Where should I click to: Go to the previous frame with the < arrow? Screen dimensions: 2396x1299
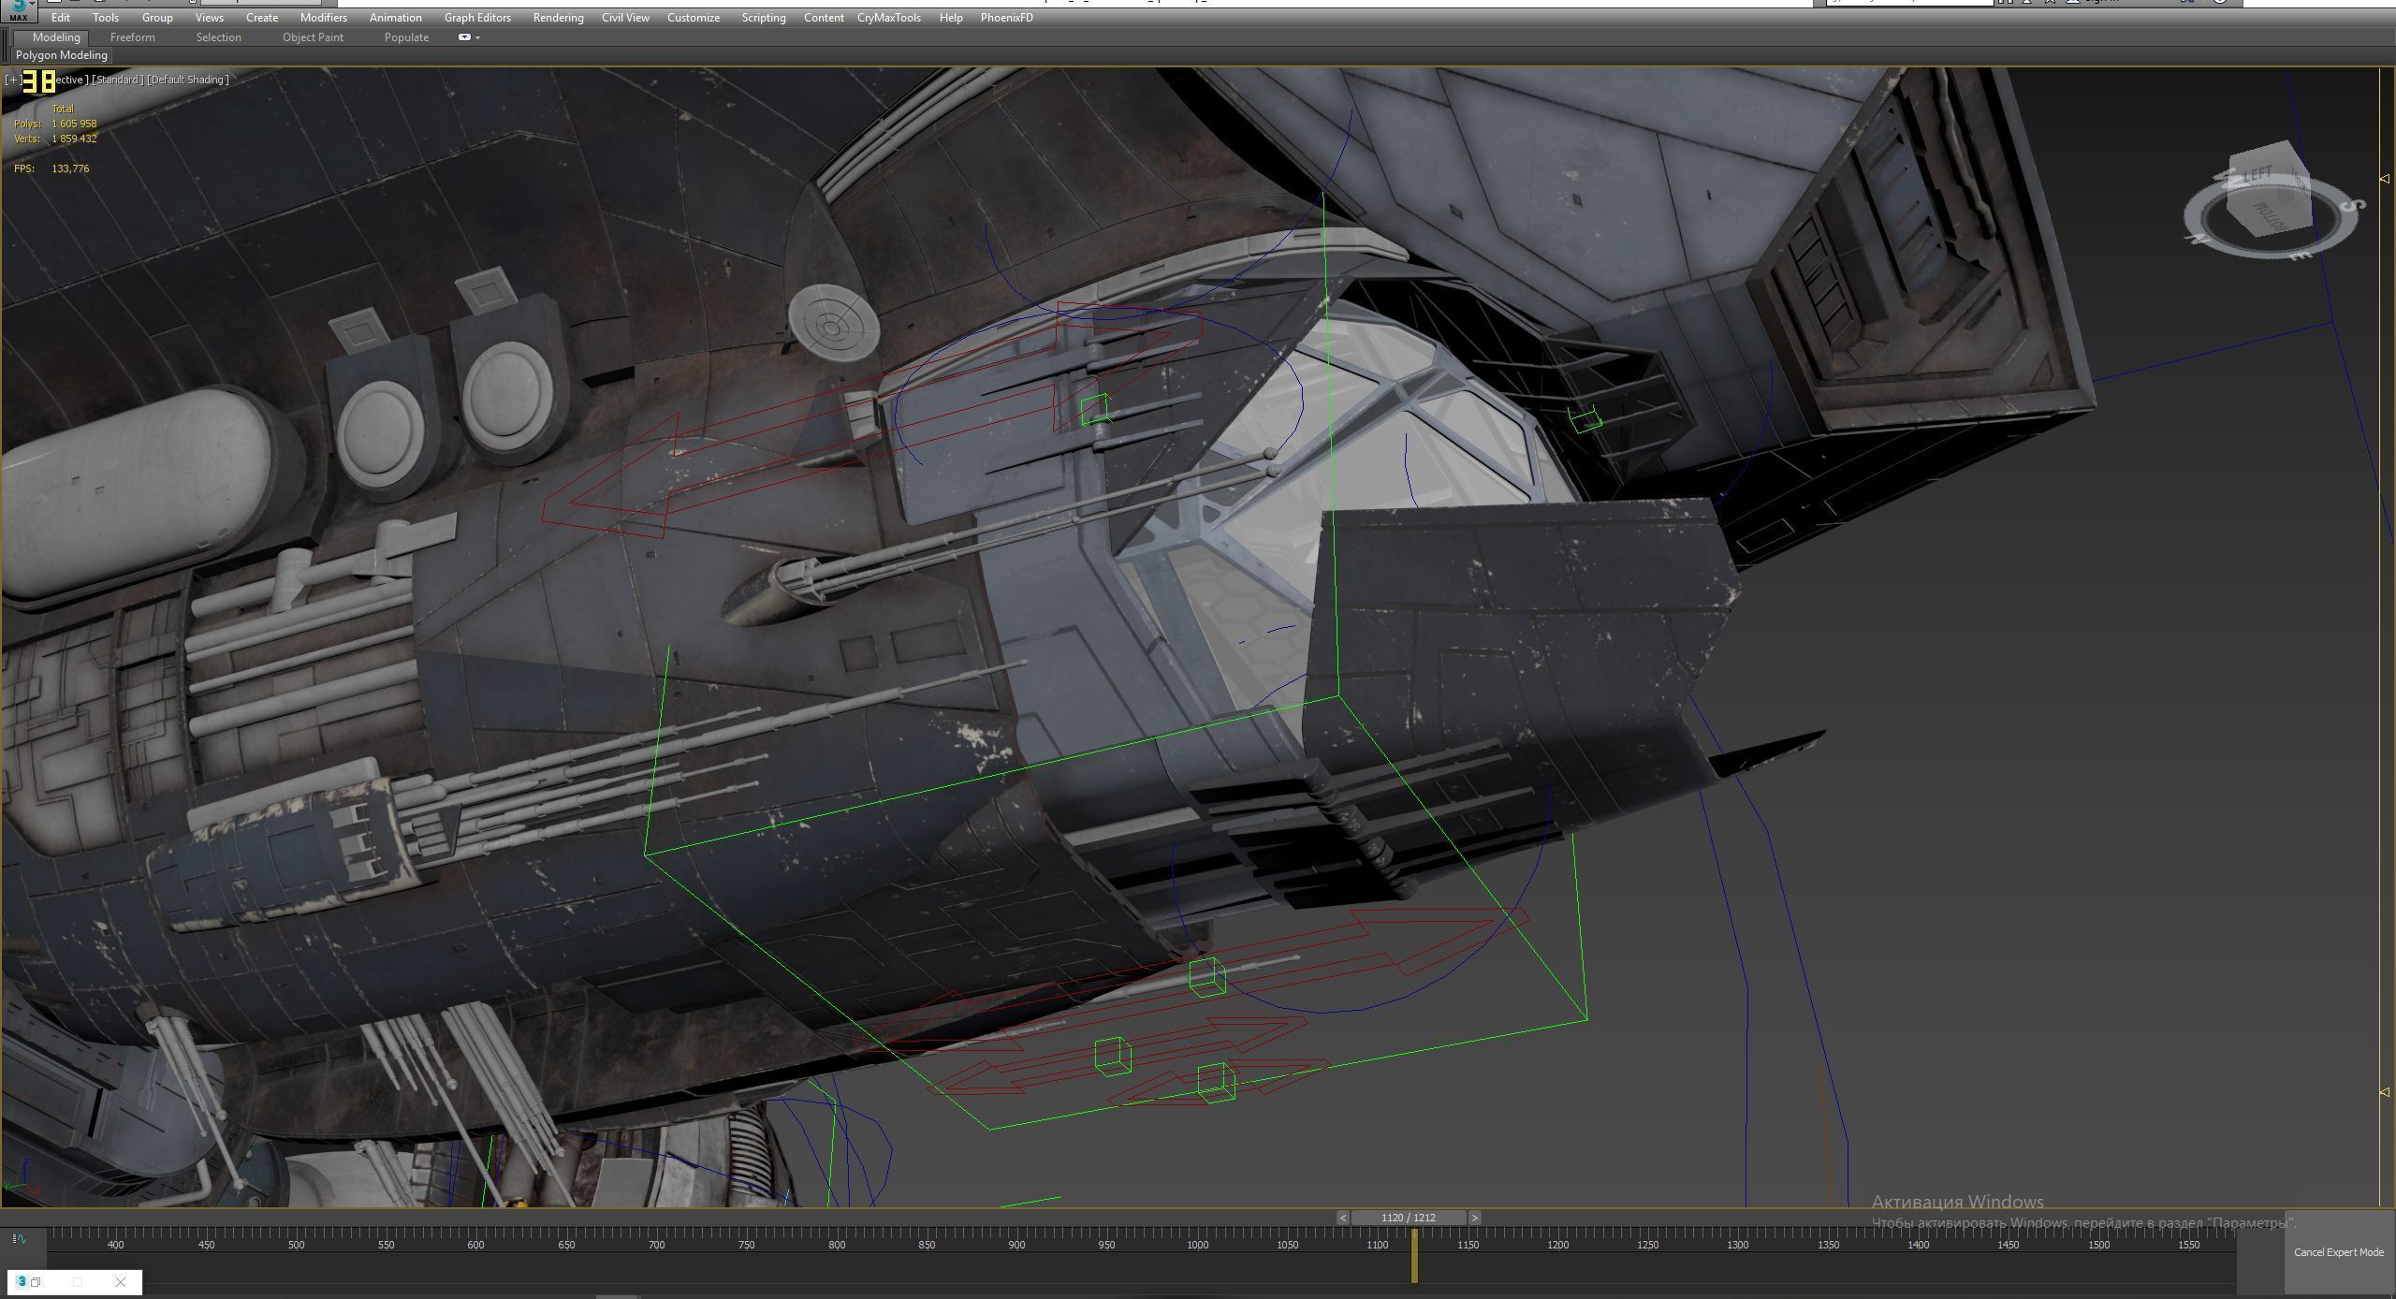coord(1342,1218)
